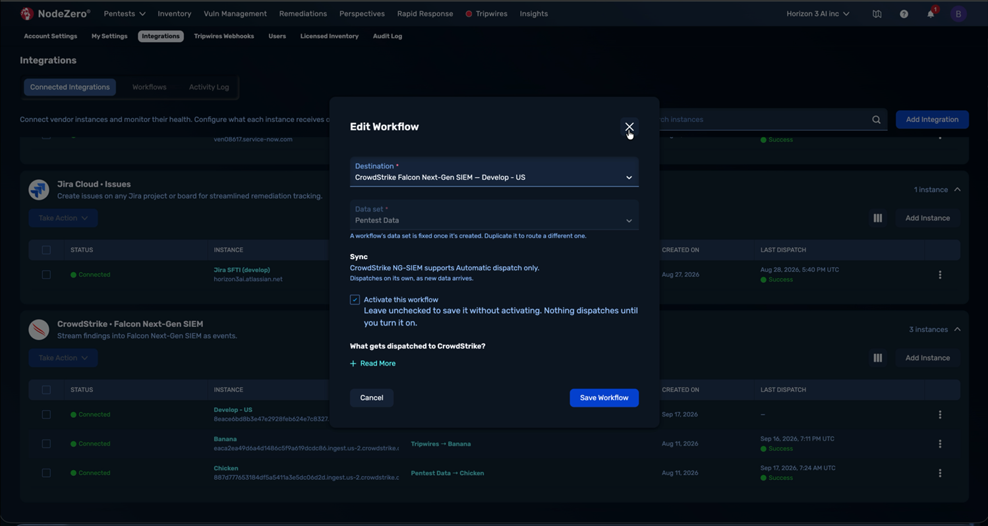The width and height of the screenshot is (988, 526).
Task: Open the Tripwires → Banana workflow link
Action: click(441, 444)
